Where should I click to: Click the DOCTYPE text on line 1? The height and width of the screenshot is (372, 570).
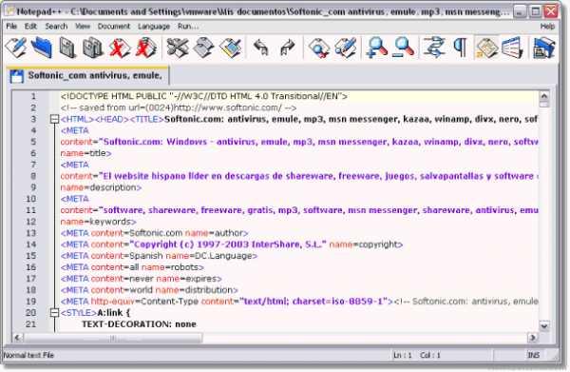pos(204,96)
